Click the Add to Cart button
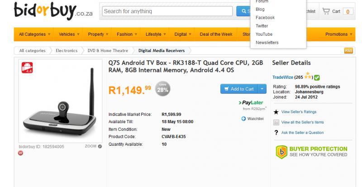 pos(239,89)
